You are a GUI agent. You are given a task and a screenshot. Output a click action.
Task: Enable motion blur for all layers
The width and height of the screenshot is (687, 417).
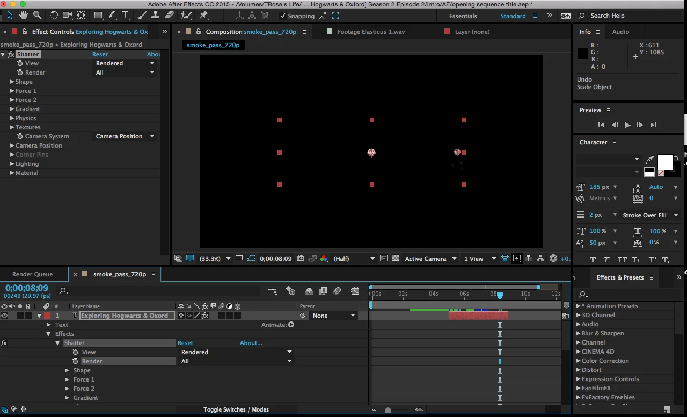point(337,291)
